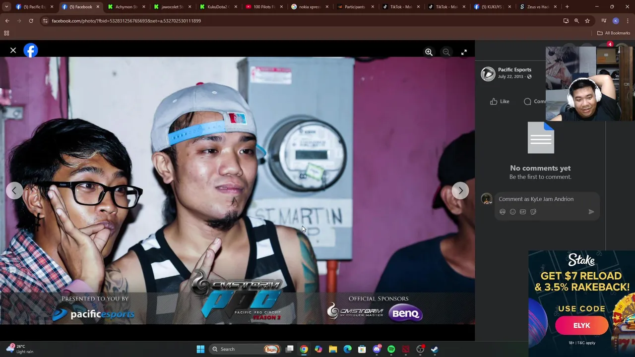Viewport: 635px width, 357px height.
Task: Open Microsoft Store from the taskbar
Action: (x=362, y=349)
